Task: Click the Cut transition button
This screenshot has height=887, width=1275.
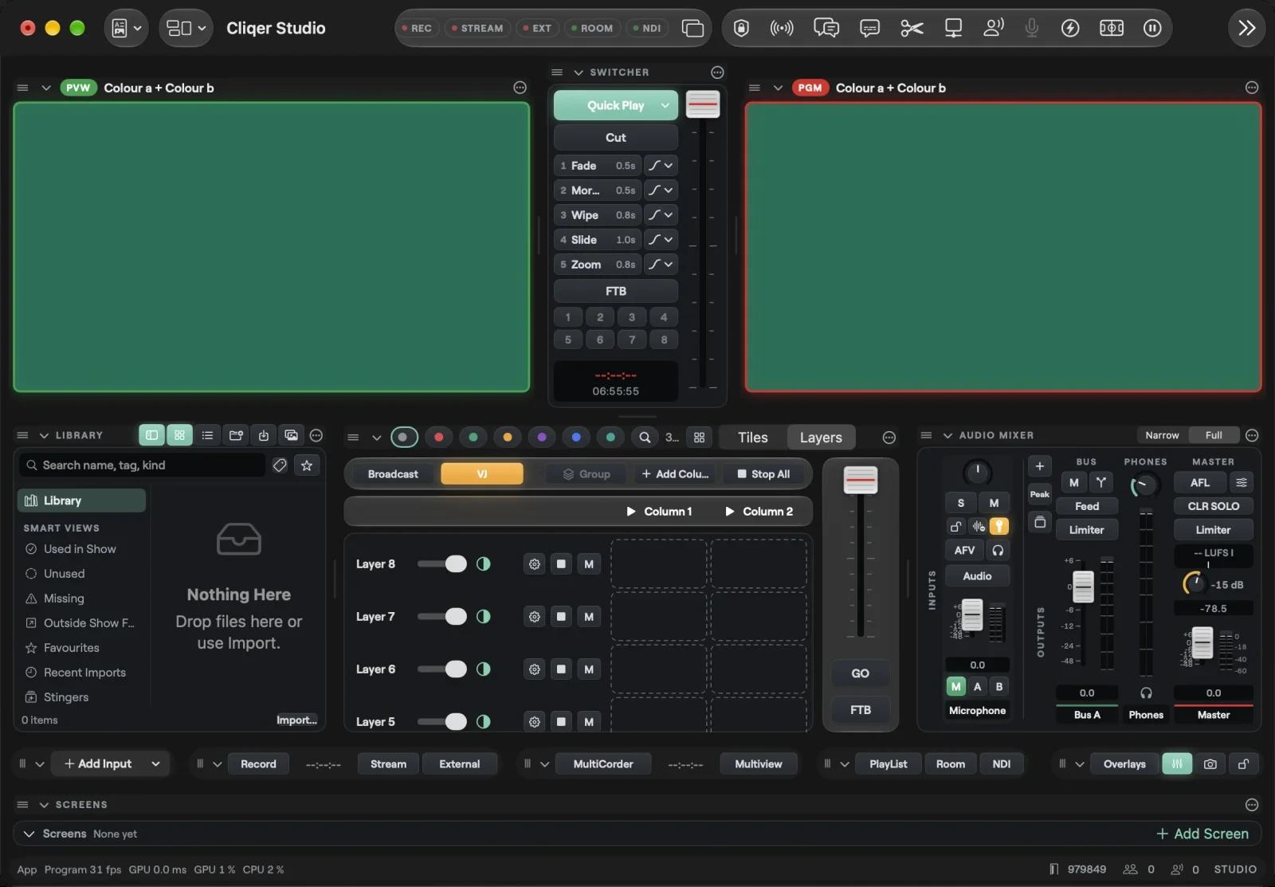Action: 615,137
